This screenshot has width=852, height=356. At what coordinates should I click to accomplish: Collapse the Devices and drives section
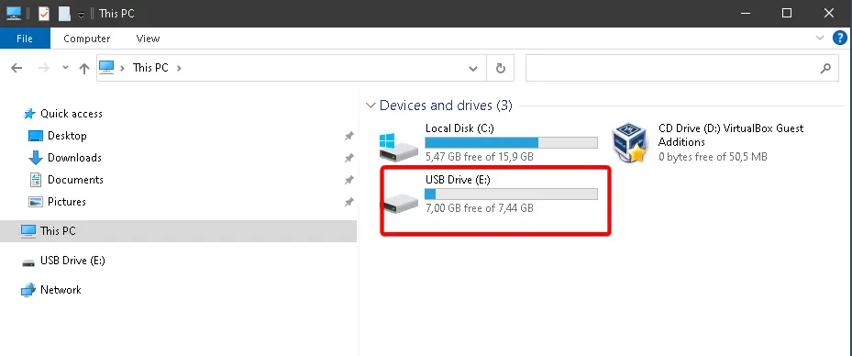pos(371,106)
